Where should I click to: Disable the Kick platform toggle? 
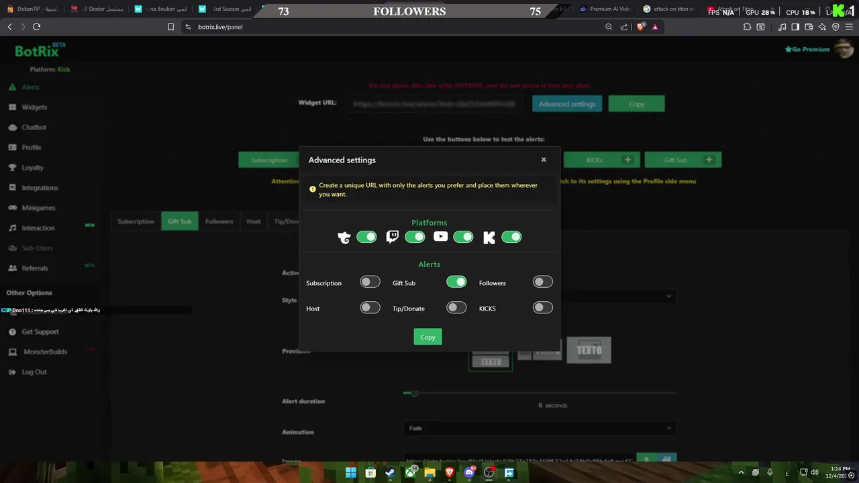[x=511, y=237]
